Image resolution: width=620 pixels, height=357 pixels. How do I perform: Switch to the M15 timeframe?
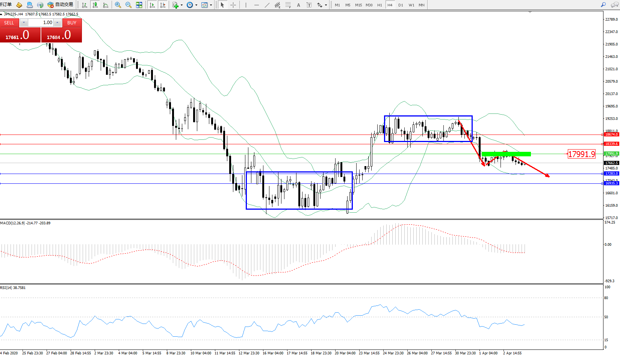(358, 5)
